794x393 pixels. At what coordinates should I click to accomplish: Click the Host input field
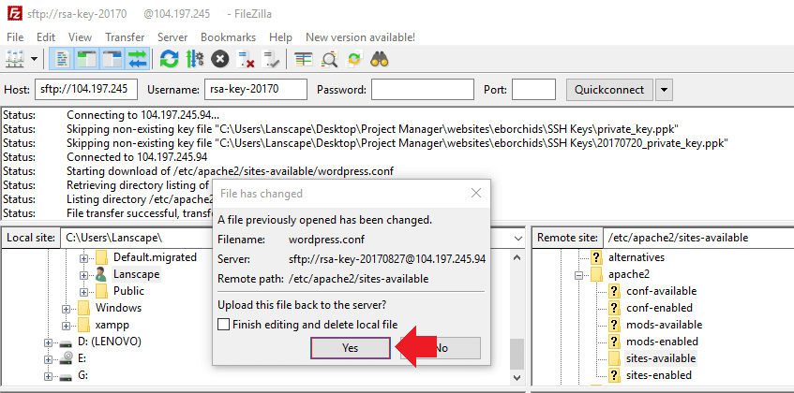pyautogui.click(x=86, y=90)
